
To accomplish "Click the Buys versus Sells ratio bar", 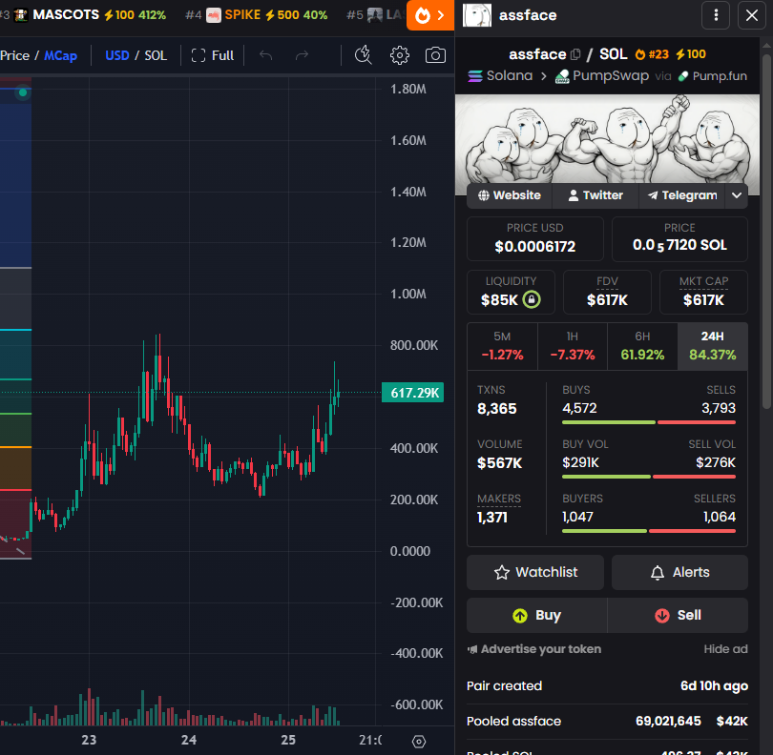I will pyautogui.click(x=649, y=422).
